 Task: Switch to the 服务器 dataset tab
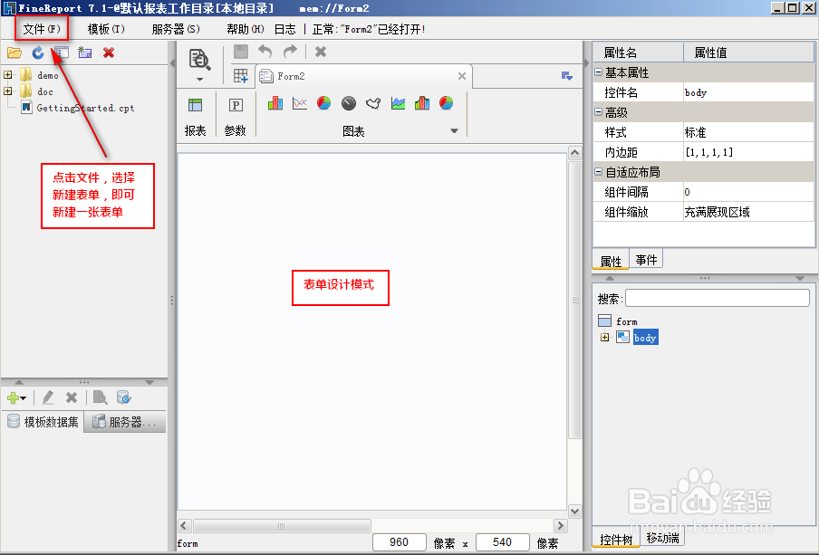(125, 421)
